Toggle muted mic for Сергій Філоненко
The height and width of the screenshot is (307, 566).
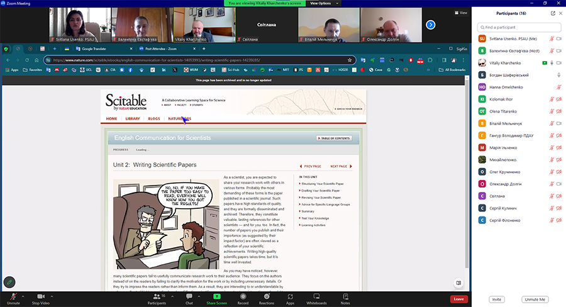552,220
